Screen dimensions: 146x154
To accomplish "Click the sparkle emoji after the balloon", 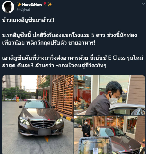I will tap(50, 4).
